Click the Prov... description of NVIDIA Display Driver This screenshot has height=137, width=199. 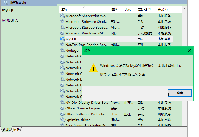(115, 102)
